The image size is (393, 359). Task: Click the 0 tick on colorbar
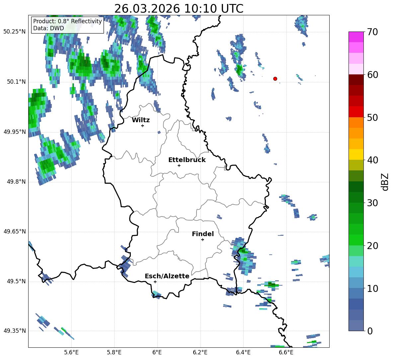coord(370,331)
